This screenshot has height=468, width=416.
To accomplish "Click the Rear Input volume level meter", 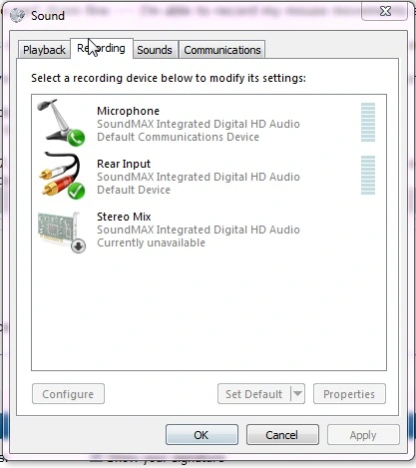I will 368,175.
